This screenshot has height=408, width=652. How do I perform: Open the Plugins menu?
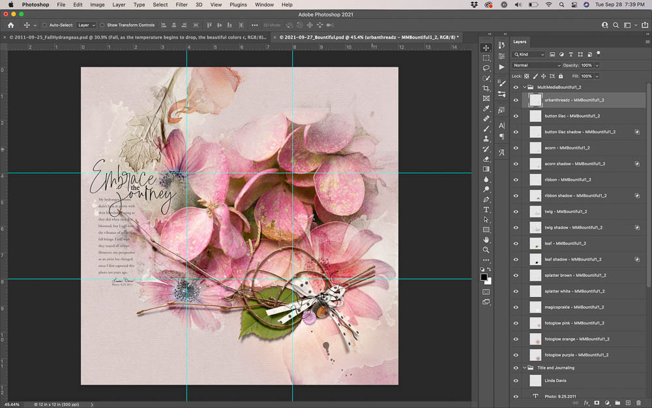pyautogui.click(x=238, y=5)
